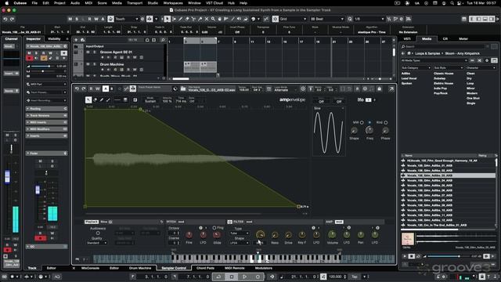Select Vocals_108 Adlibs_04 file in results

coord(430,180)
